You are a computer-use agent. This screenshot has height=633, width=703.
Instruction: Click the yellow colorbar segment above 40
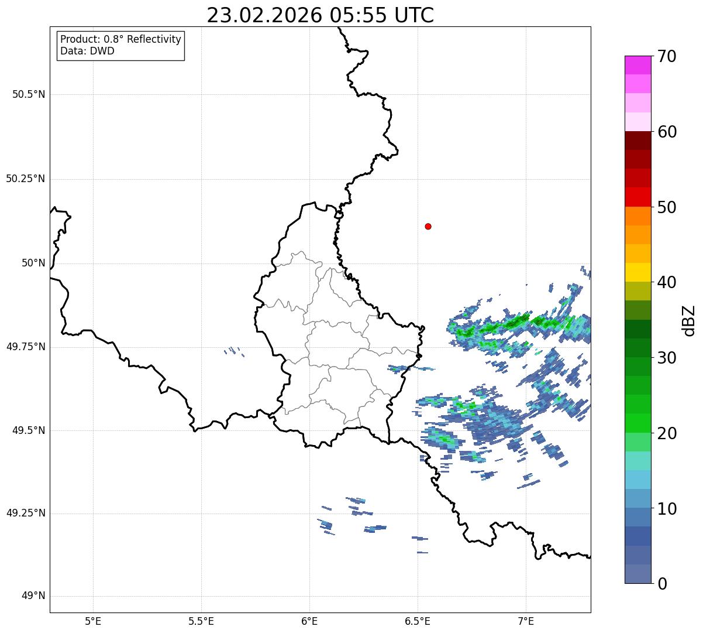tap(637, 272)
